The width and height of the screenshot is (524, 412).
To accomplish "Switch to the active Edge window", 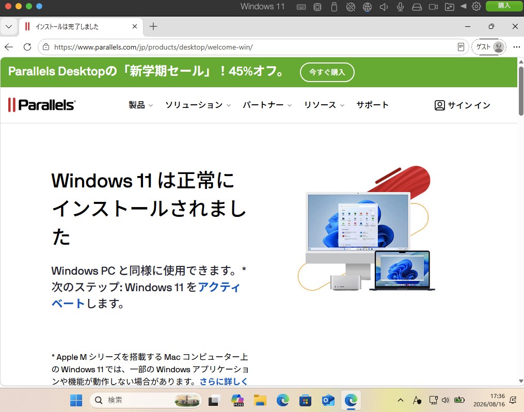I will point(351,400).
